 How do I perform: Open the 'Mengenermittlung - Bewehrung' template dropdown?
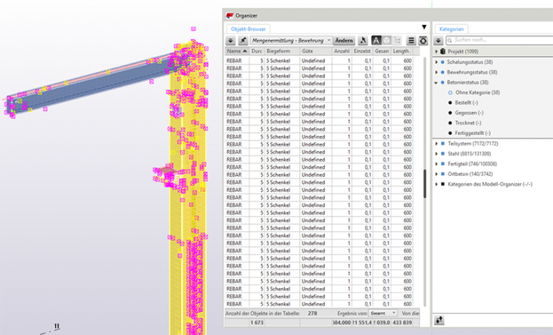[292, 40]
